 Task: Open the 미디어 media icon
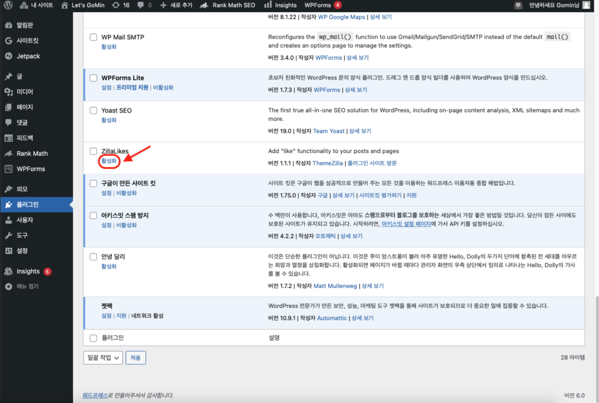click(8, 92)
